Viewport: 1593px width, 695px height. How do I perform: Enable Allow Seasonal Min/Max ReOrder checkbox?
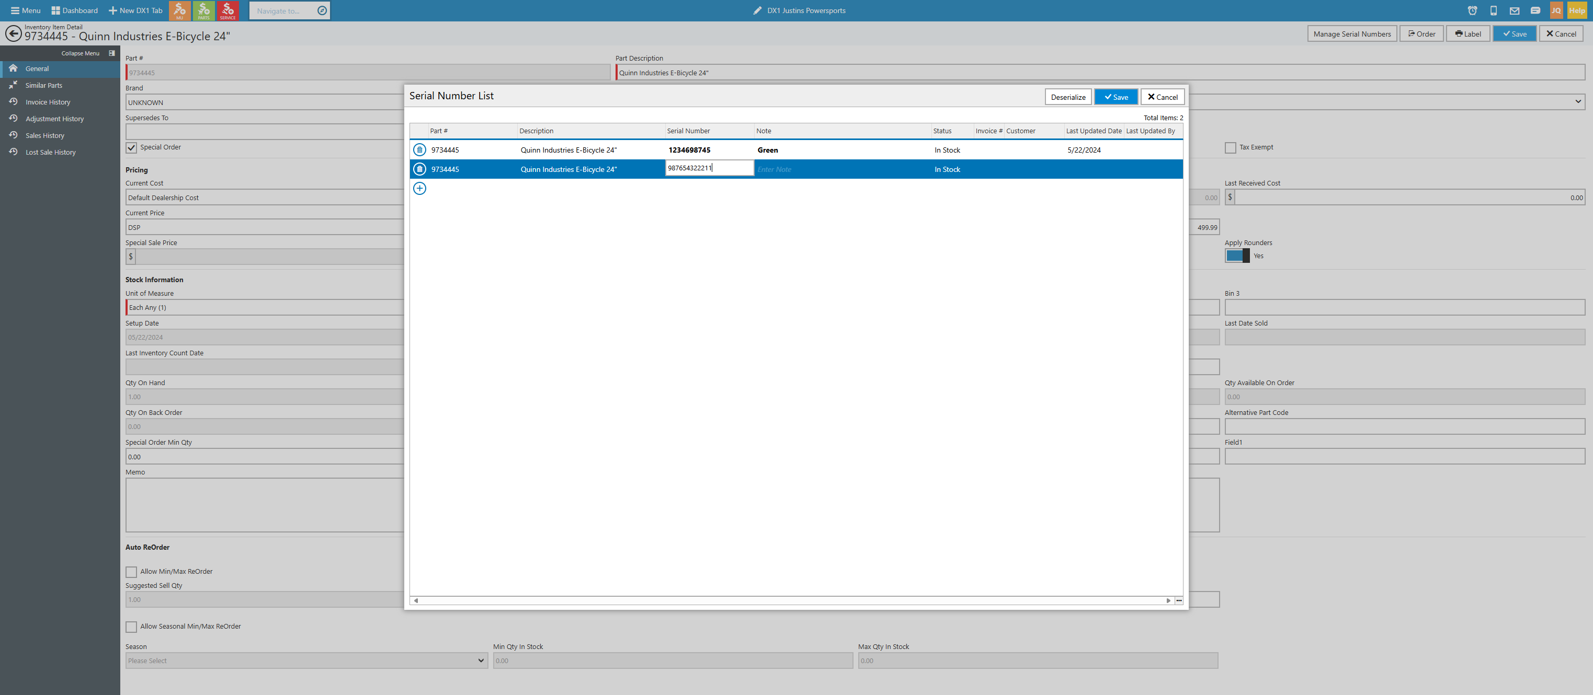tap(131, 627)
